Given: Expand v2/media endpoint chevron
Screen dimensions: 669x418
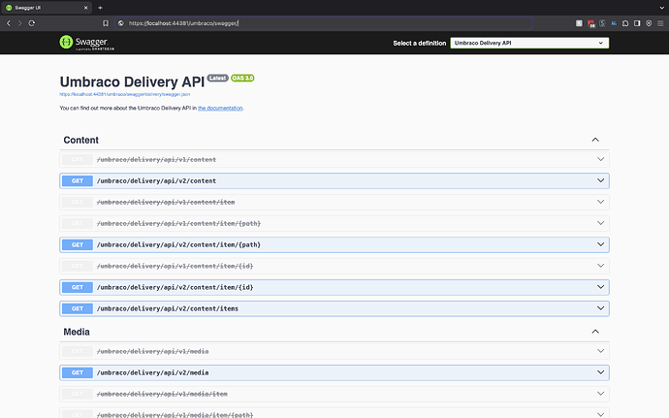Looking at the screenshot, I should tap(600, 372).
